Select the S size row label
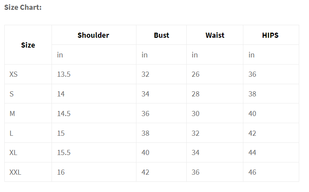Image resolution: width=309 pixels, height=192 pixels. (x=12, y=94)
